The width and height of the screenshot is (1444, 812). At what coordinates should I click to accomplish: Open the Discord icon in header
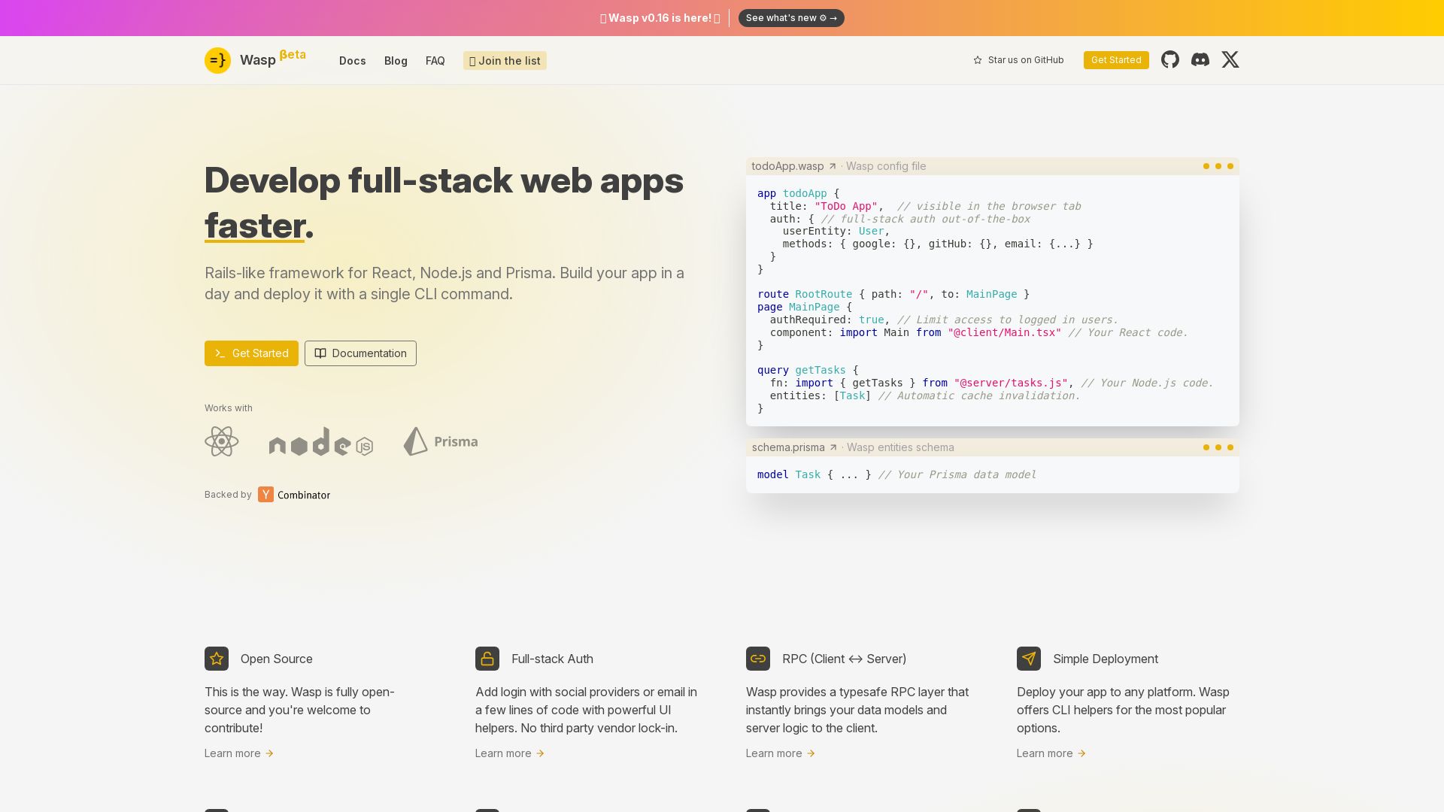point(1200,59)
